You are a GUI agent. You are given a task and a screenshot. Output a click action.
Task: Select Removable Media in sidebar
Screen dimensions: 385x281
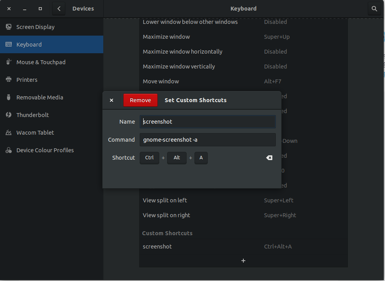click(x=52, y=97)
